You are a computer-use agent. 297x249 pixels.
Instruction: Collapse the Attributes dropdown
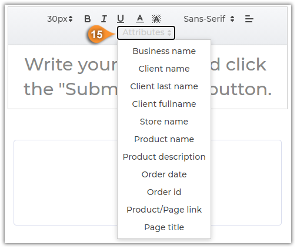[146, 33]
